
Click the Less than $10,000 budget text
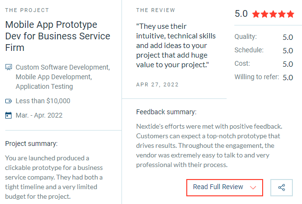43,101
